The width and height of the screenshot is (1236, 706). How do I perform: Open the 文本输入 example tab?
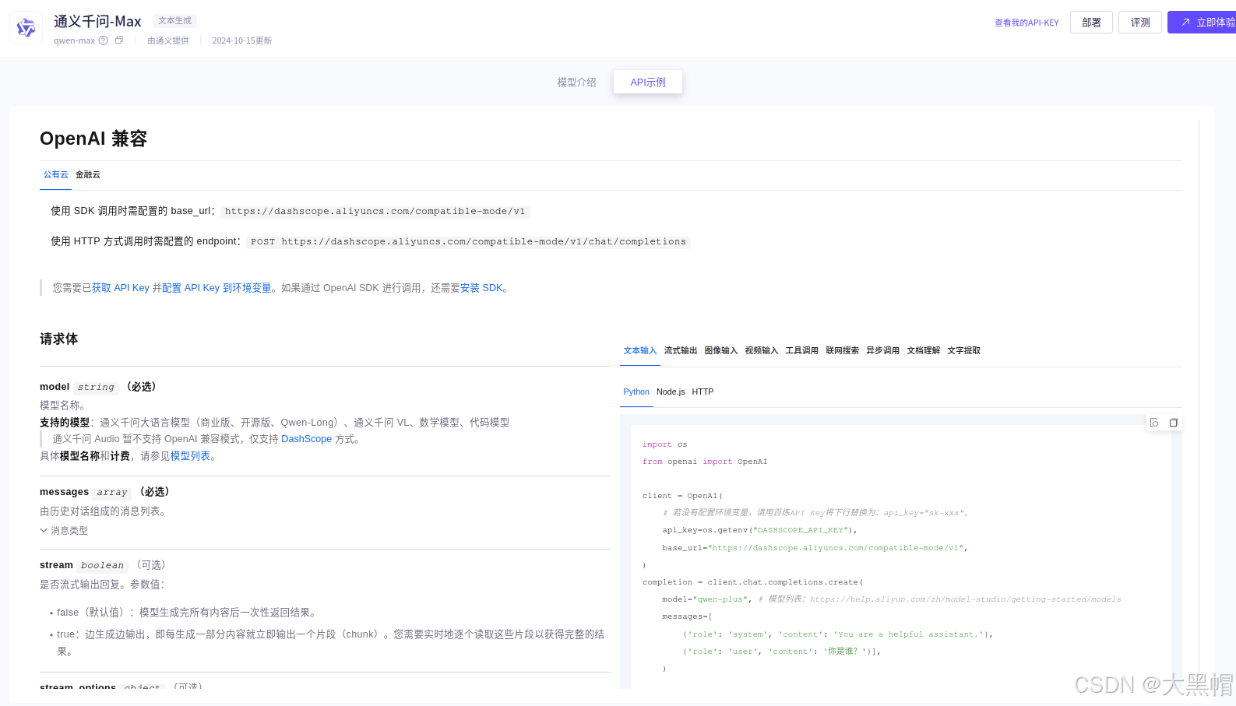(640, 350)
